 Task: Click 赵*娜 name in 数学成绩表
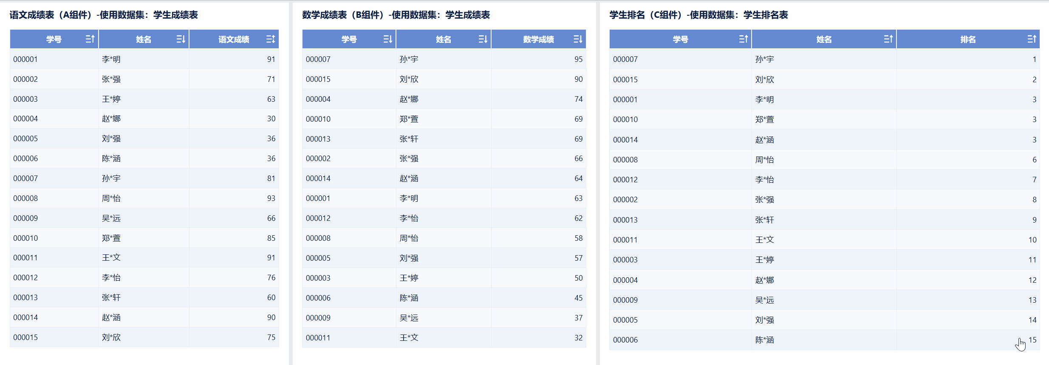409,99
